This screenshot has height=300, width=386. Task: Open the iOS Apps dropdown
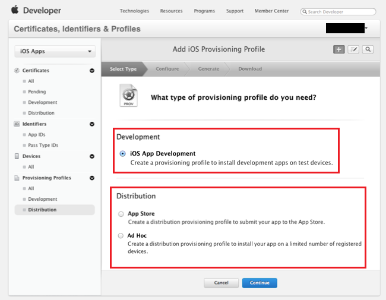coord(55,51)
